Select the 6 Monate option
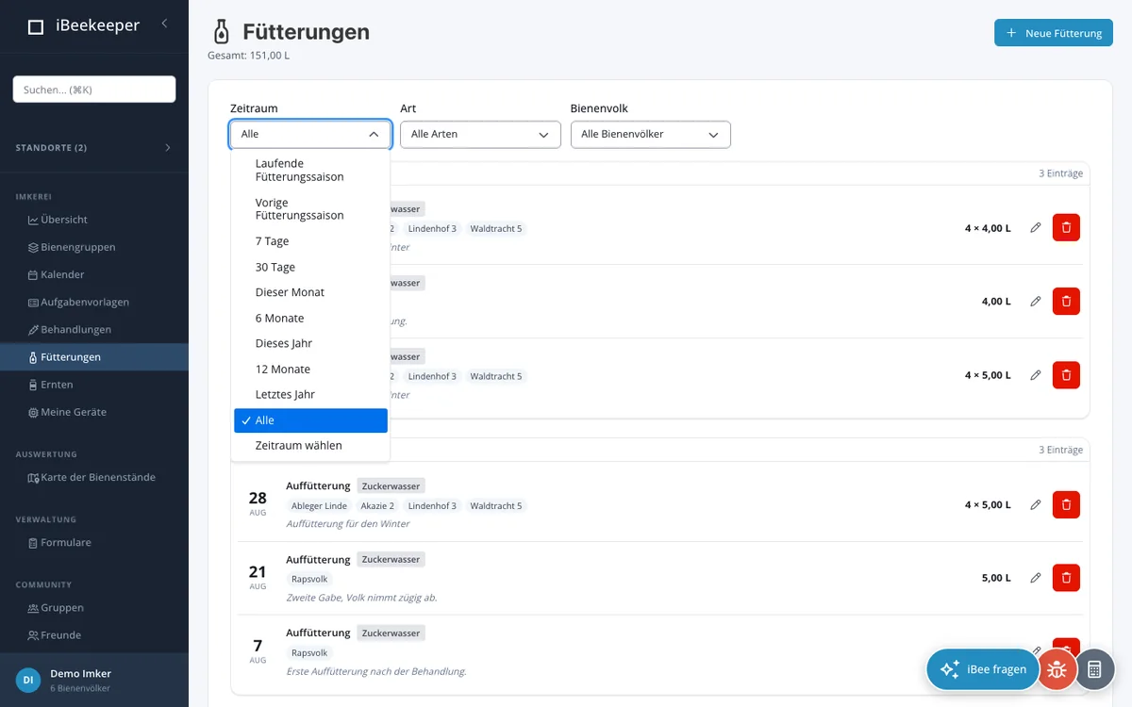The width and height of the screenshot is (1132, 707). point(310,318)
